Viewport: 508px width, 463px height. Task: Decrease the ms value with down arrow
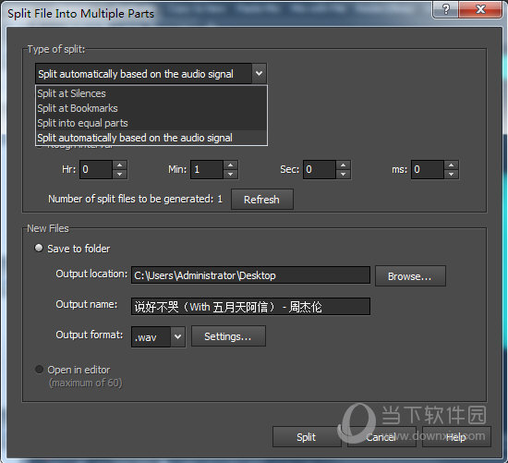tap(451, 174)
